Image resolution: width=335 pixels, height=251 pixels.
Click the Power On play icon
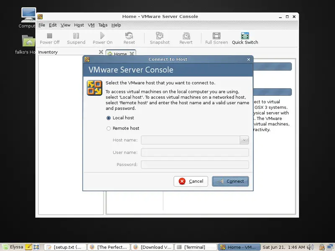coord(102,36)
